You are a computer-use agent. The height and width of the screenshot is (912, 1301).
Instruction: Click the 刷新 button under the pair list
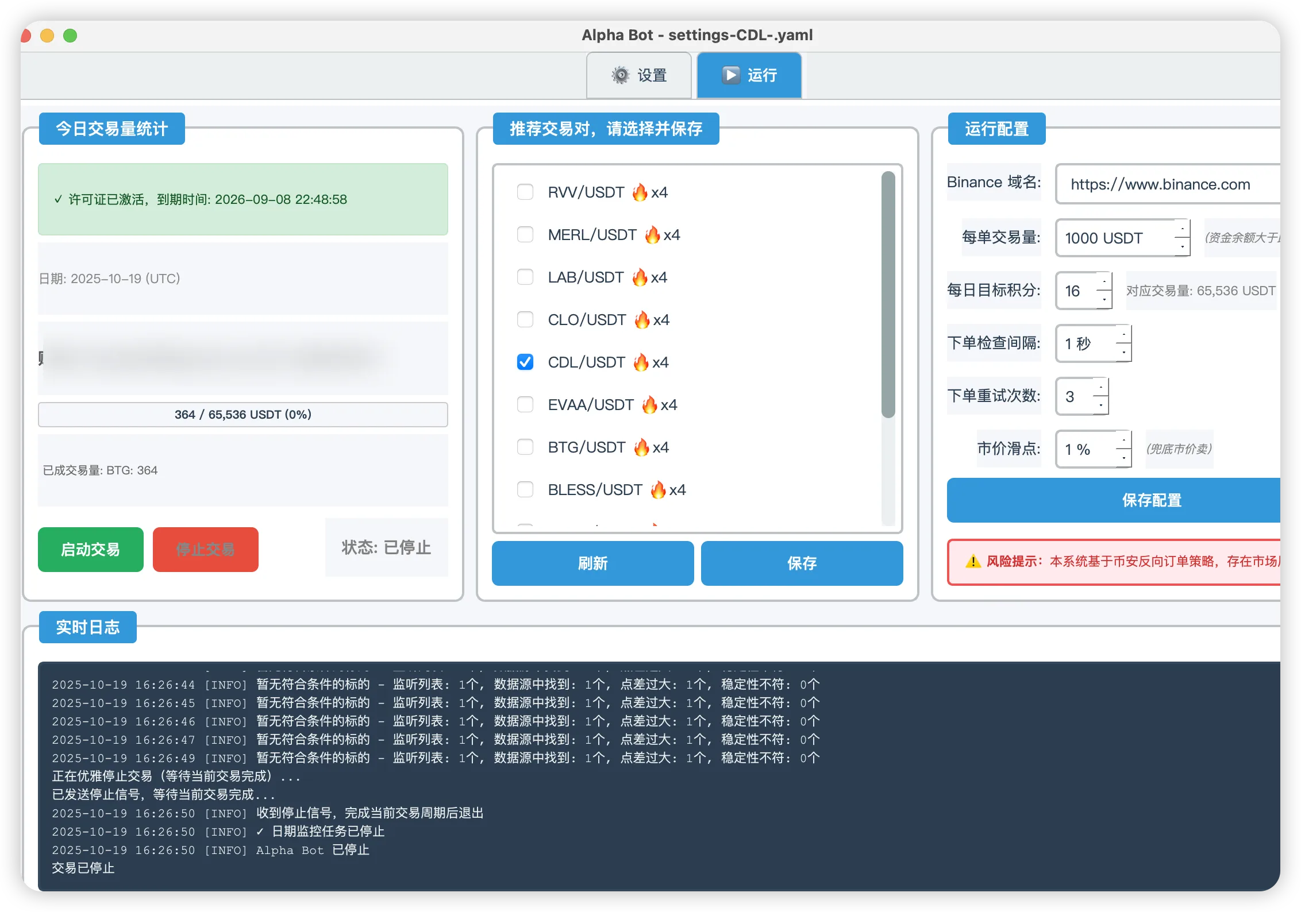point(592,563)
